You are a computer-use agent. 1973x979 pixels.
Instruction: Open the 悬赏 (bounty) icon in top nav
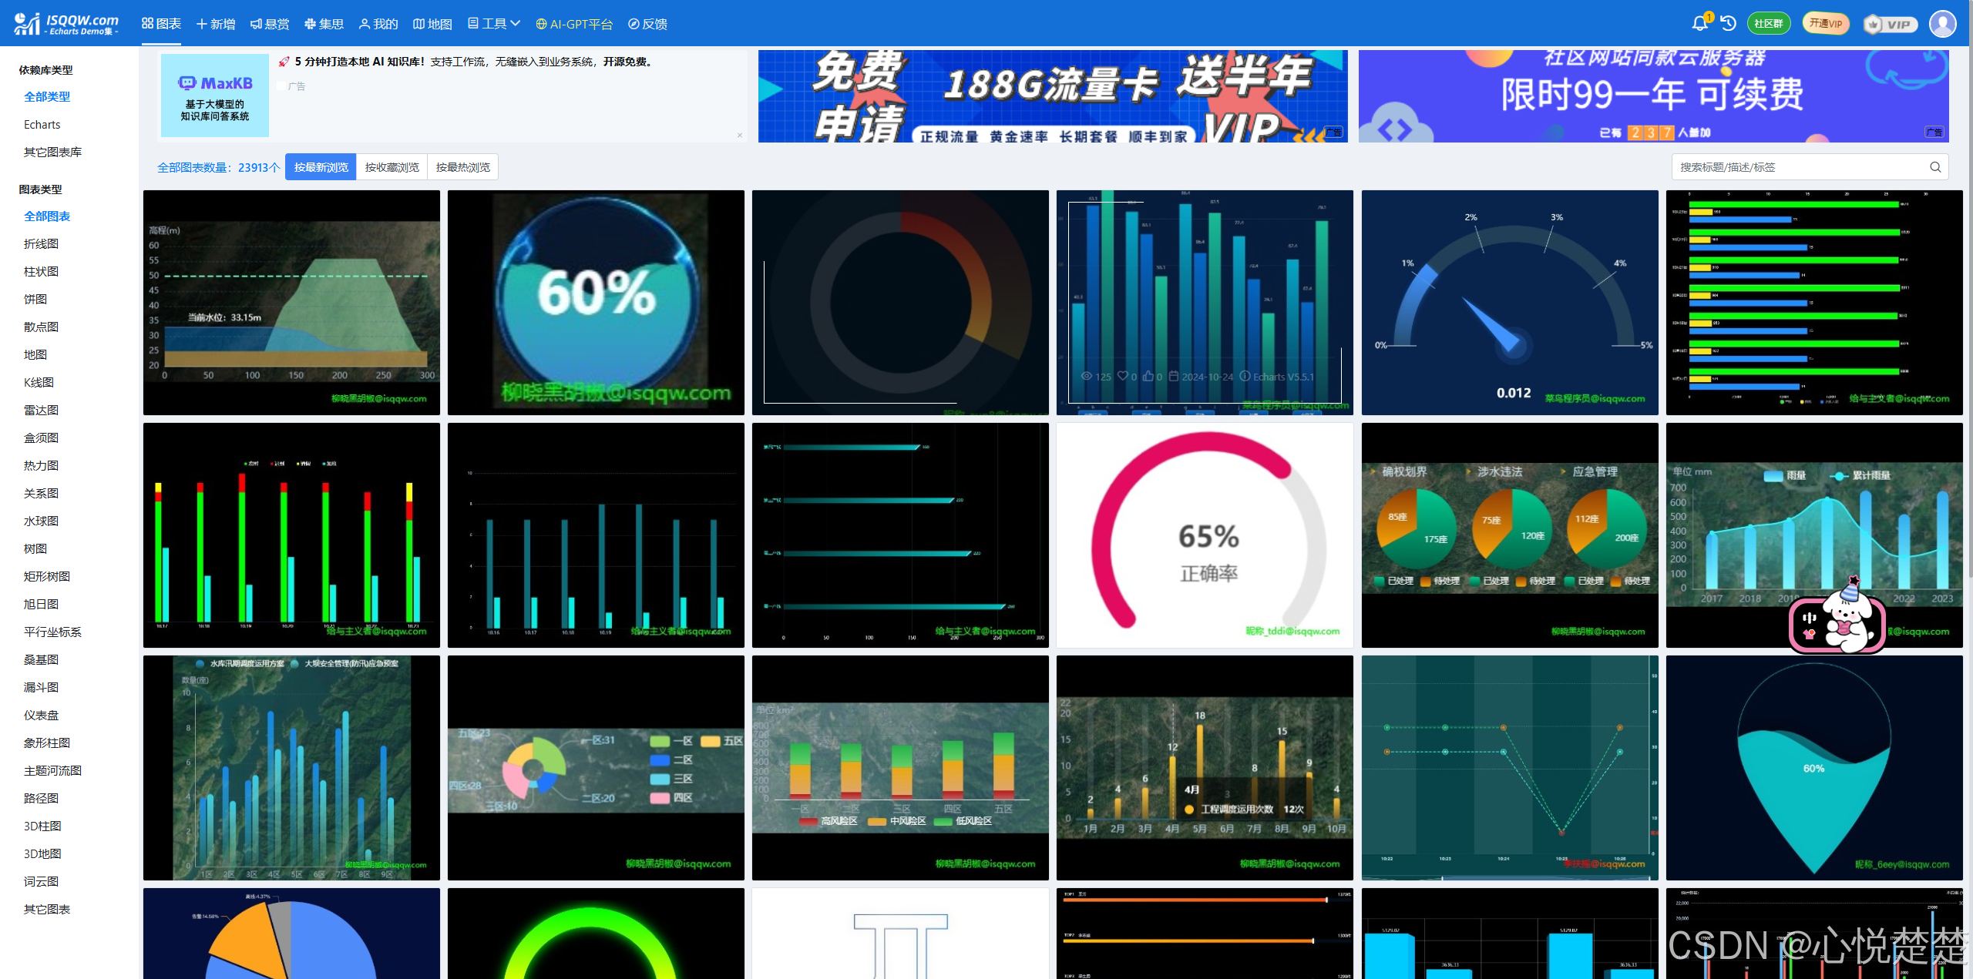[x=255, y=23]
